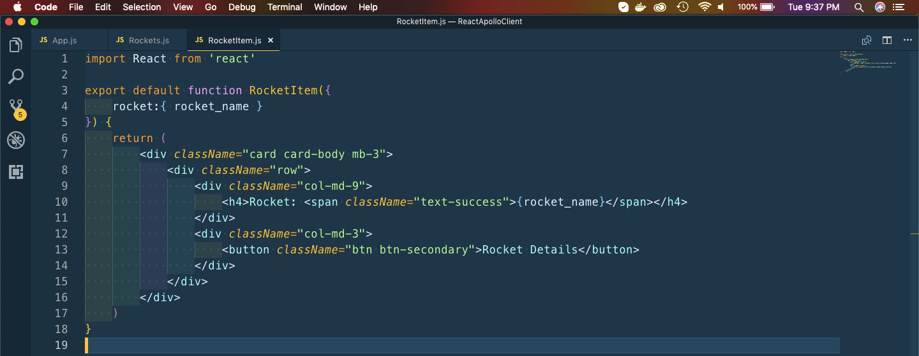Click the checkmark status icon in menu bar
The width and height of the screenshot is (919, 356).
click(624, 7)
